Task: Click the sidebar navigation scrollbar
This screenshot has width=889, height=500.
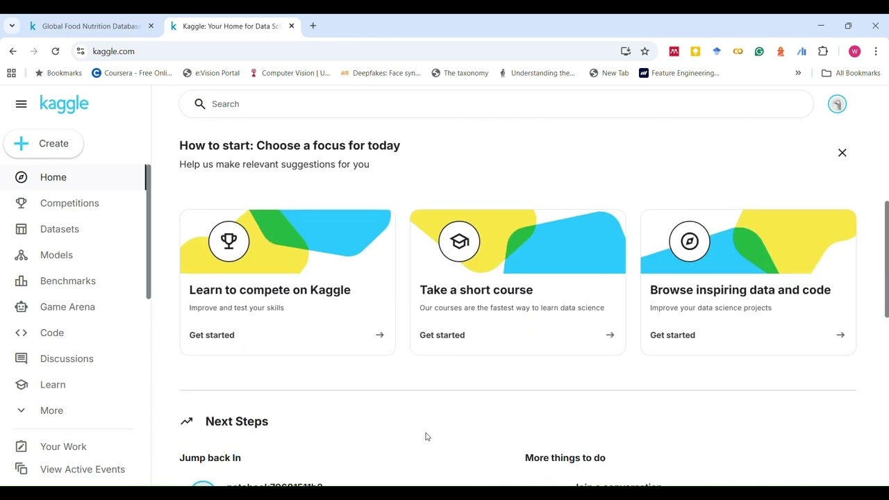Action: pos(147,232)
